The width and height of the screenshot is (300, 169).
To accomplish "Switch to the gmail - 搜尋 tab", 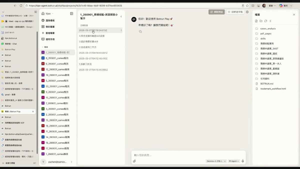I will (x=17, y=95).
